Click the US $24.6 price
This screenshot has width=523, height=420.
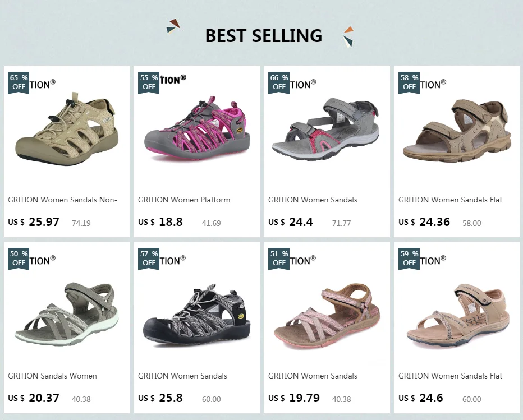point(421,398)
